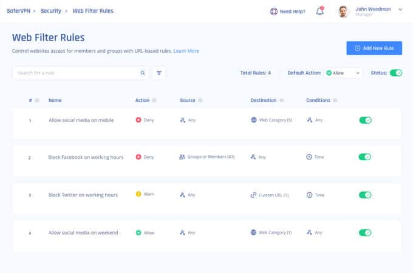Click the Add New Rule button

pos(374,48)
